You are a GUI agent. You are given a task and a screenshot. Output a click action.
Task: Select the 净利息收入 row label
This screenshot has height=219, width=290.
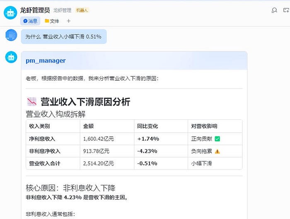pos(42,139)
